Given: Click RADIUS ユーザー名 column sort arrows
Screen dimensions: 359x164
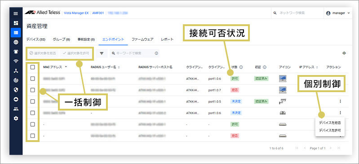Looking at the screenshot, I should pos(119,67).
